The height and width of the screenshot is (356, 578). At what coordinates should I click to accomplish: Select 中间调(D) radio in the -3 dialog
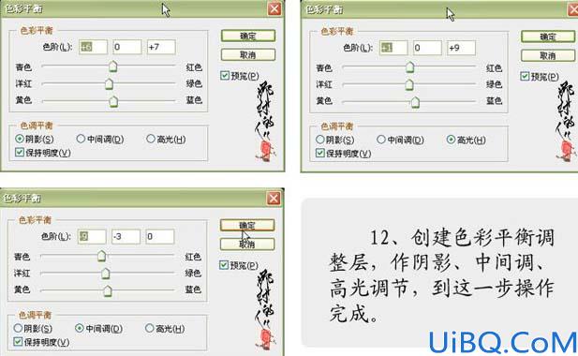click(80, 328)
